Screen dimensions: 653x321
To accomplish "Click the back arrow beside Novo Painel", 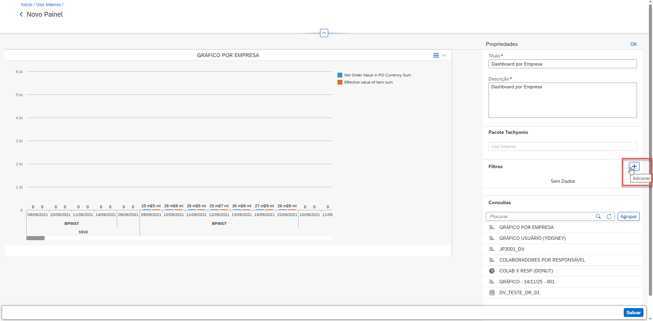I will coord(21,14).
